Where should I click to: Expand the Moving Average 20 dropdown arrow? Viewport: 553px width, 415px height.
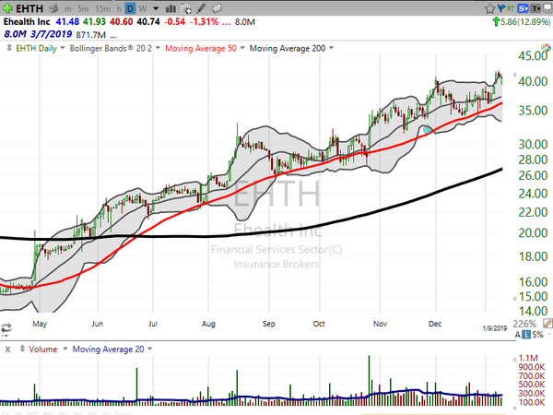pyautogui.click(x=150, y=349)
